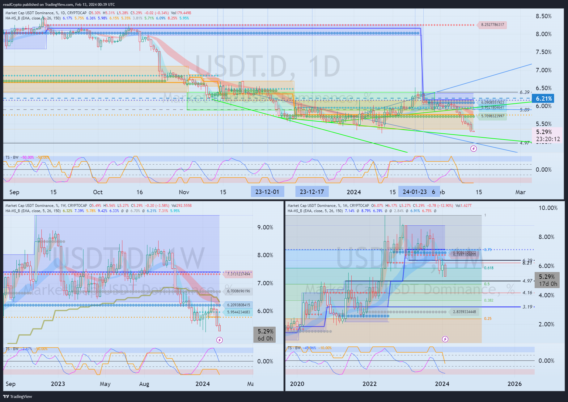Click the 4.16 line label on the monthly chart
568x402 pixels.
click(527, 293)
